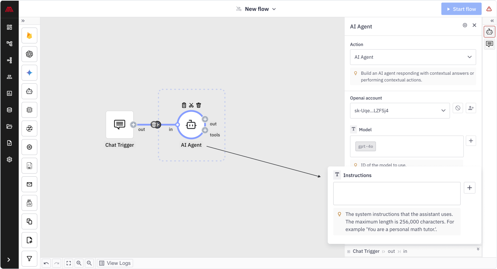Image resolution: width=497 pixels, height=269 pixels.
Task: Open the dashboard item in left sidebar
Action: 9,27
